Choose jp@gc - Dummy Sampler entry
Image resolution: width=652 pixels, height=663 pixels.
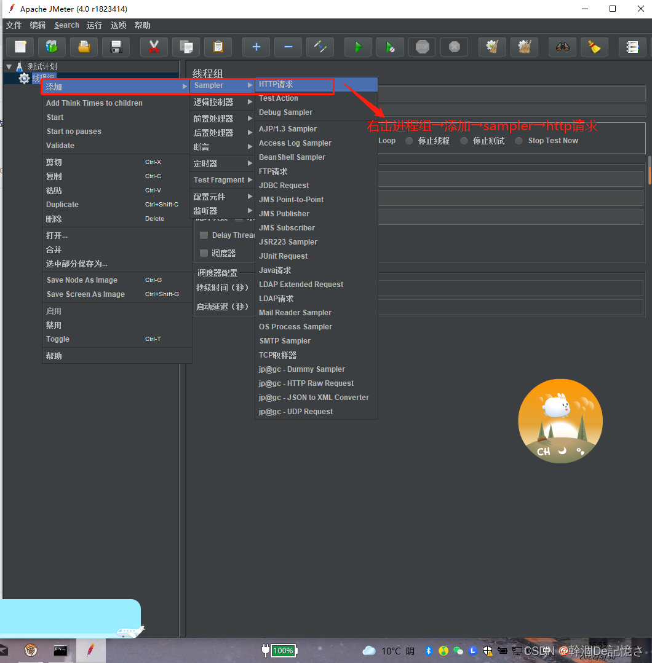[x=316, y=369]
